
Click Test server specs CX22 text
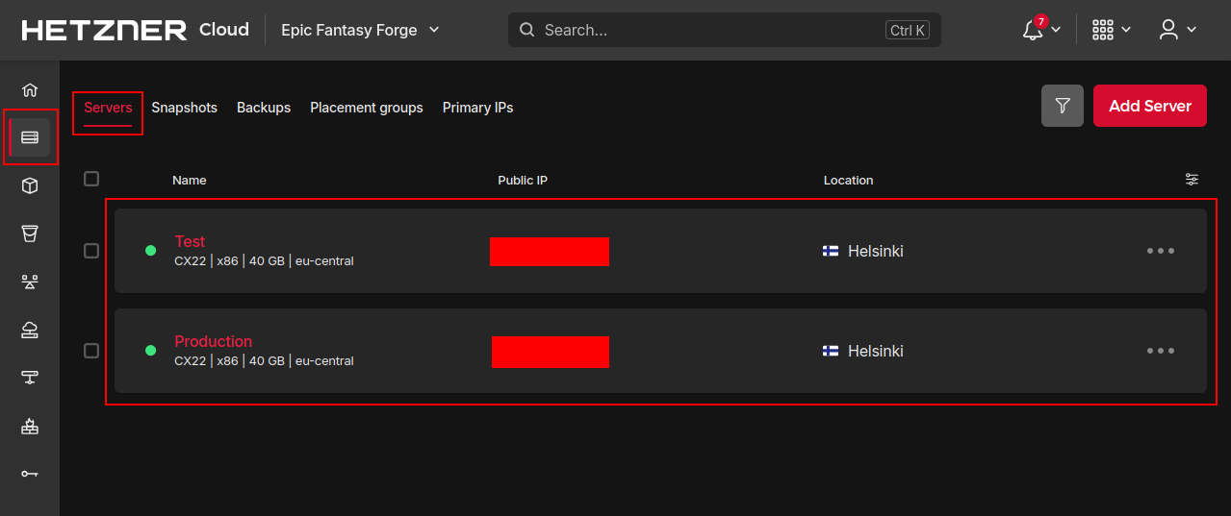point(264,261)
